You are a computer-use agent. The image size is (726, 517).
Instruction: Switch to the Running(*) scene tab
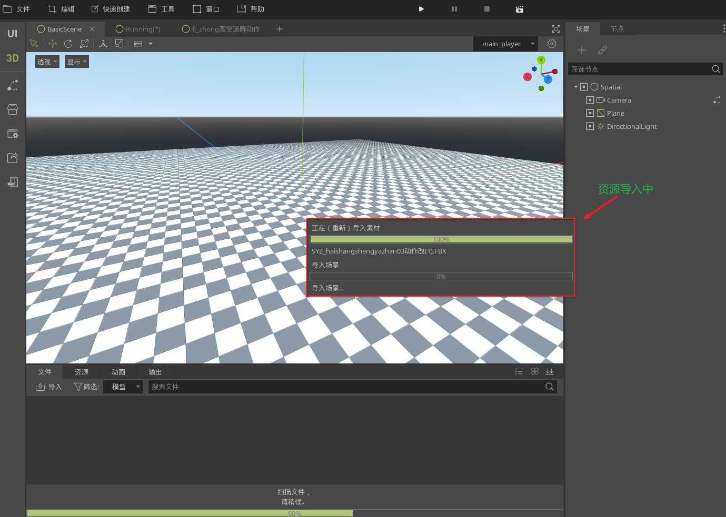(x=138, y=29)
